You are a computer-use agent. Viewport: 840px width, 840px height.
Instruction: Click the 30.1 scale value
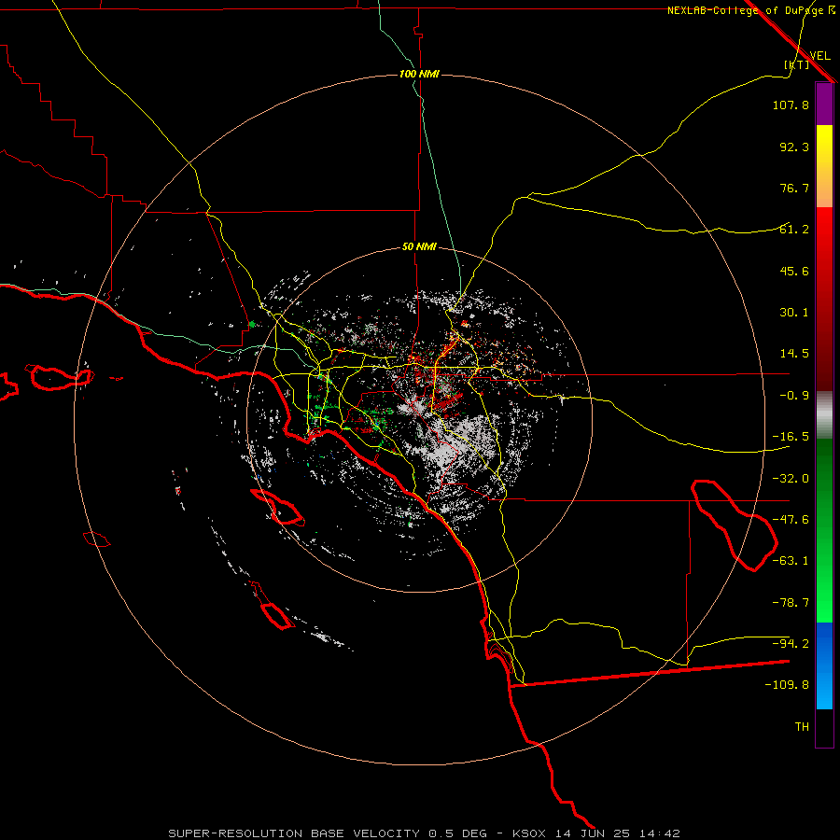click(794, 313)
